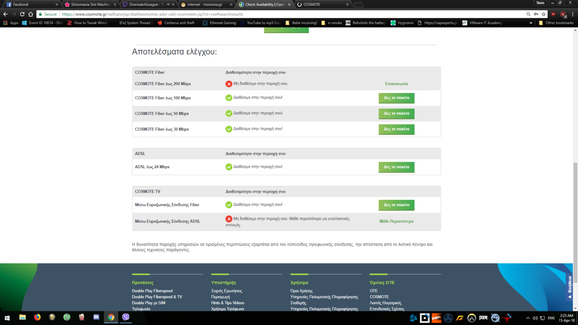Click the key password icon in address bar
Viewport: 578px width, 325px height.
tap(536, 14)
